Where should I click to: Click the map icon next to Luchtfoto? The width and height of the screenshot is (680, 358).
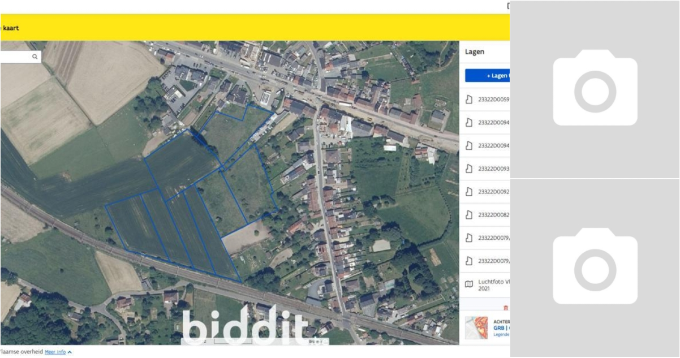[x=468, y=284]
